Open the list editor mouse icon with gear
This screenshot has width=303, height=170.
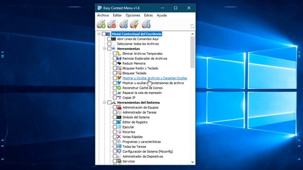tap(124, 24)
